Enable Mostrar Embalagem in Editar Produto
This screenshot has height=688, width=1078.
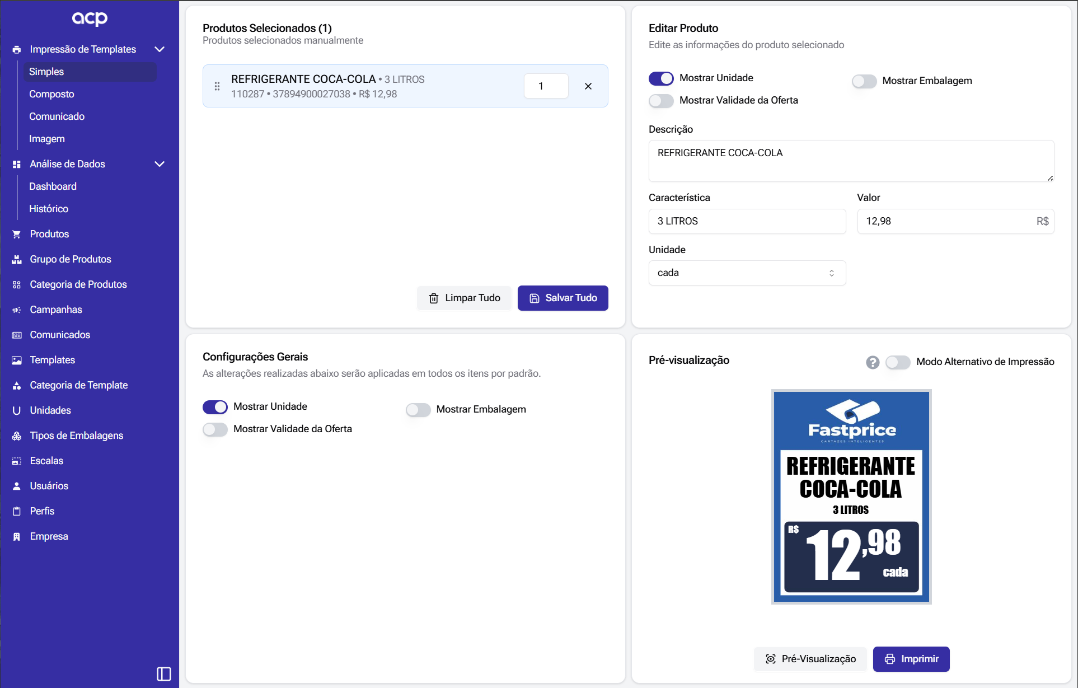coord(864,81)
